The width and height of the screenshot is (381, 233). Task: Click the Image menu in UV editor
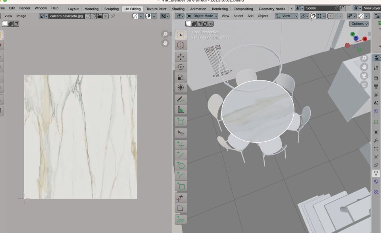pos(21,16)
